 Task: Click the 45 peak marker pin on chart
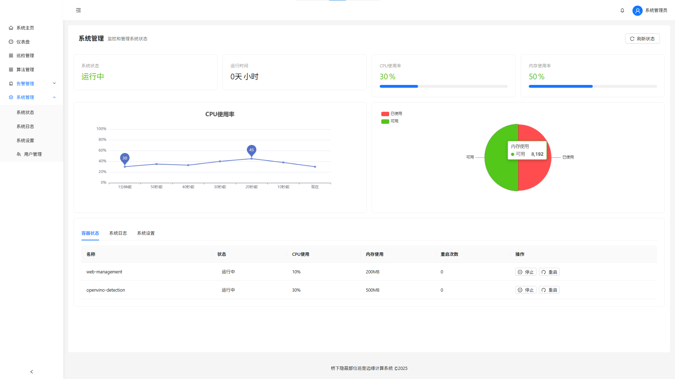click(x=251, y=150)
